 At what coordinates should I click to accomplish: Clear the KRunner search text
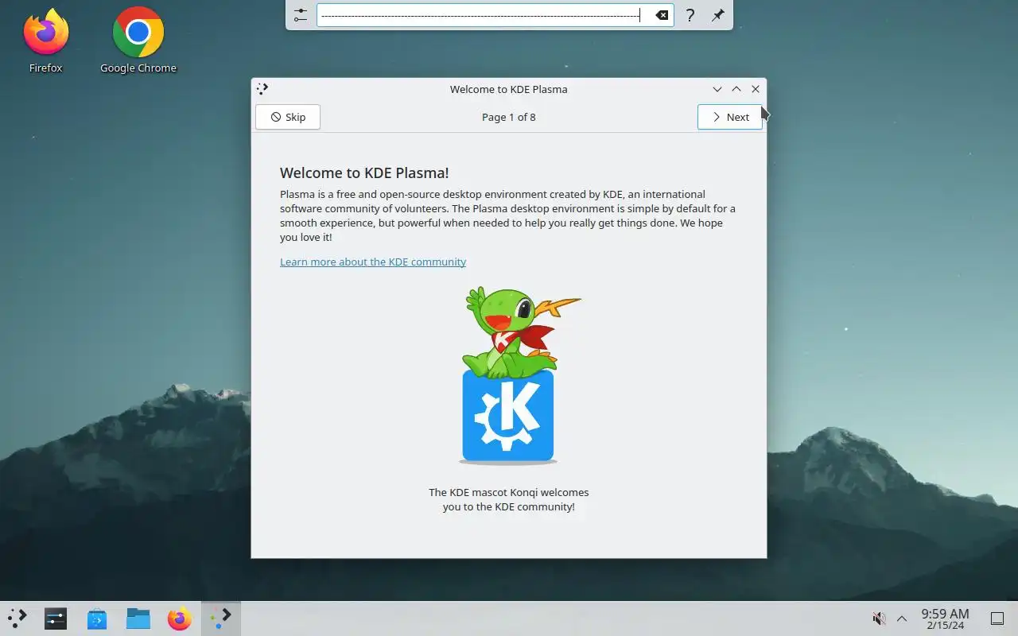click(x=662, y=15)
